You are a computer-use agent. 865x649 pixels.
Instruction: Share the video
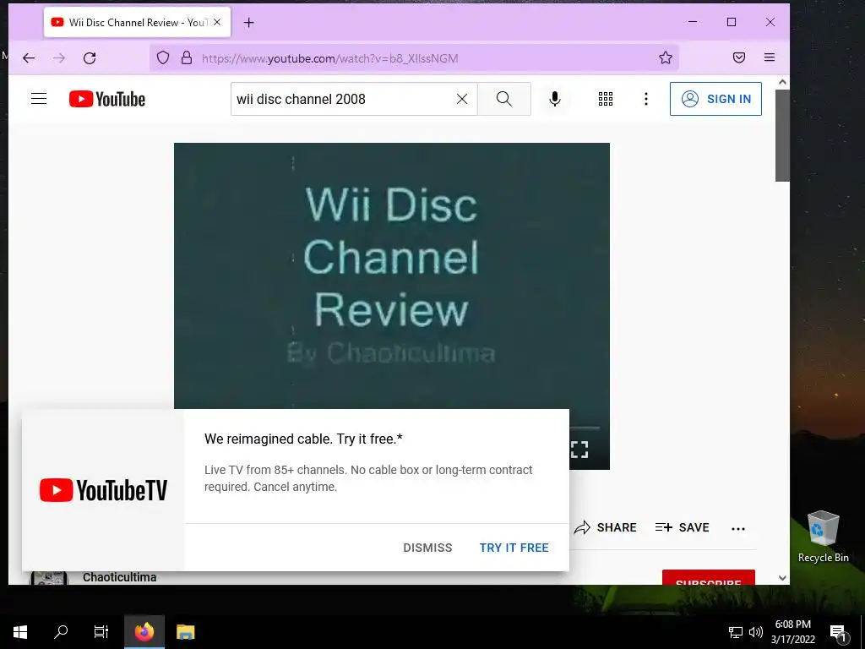[605, 527]
